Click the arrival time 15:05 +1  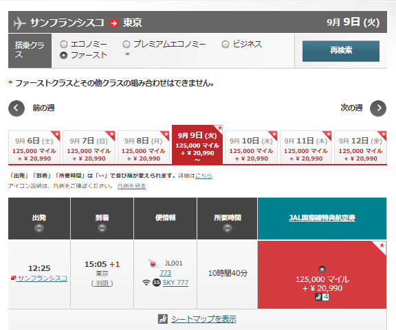point(102,264)
